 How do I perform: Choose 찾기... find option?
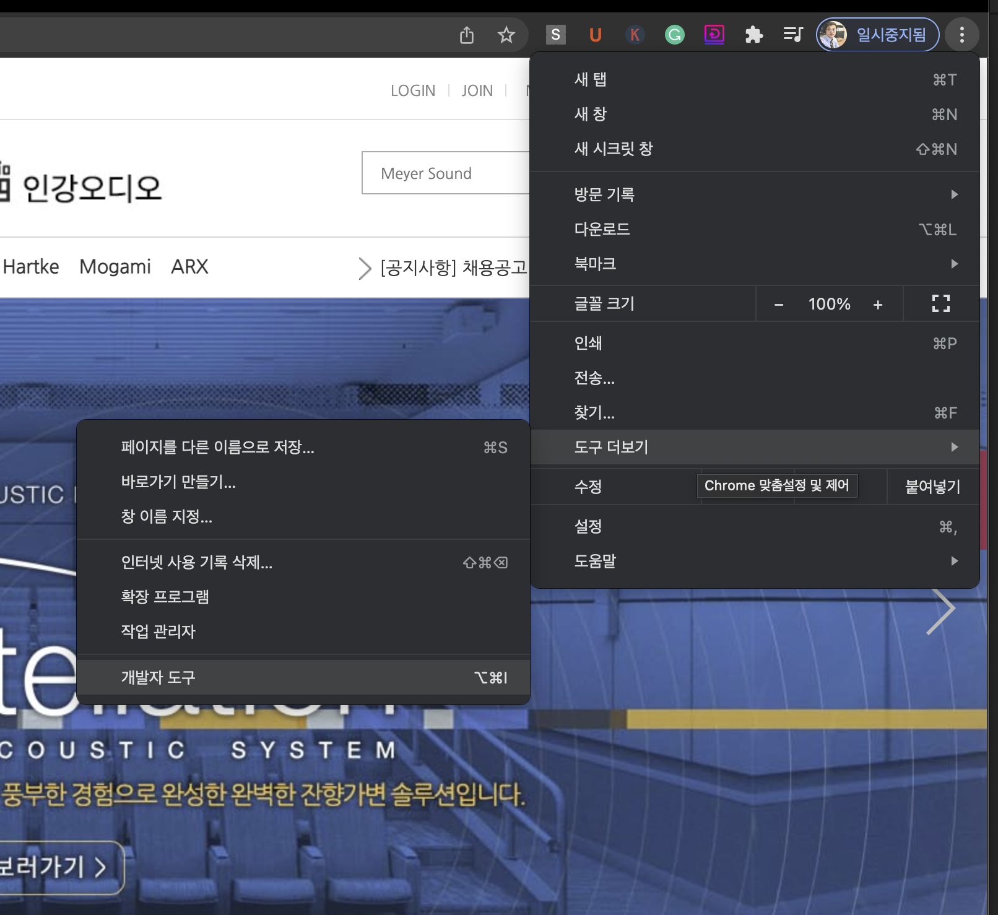tap(755, 412)
